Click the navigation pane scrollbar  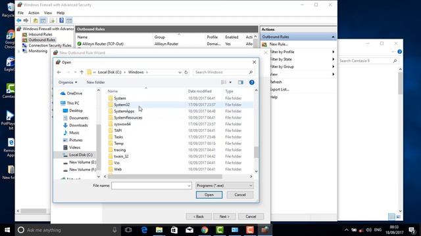pyautogui.click(x=99, y=147)
